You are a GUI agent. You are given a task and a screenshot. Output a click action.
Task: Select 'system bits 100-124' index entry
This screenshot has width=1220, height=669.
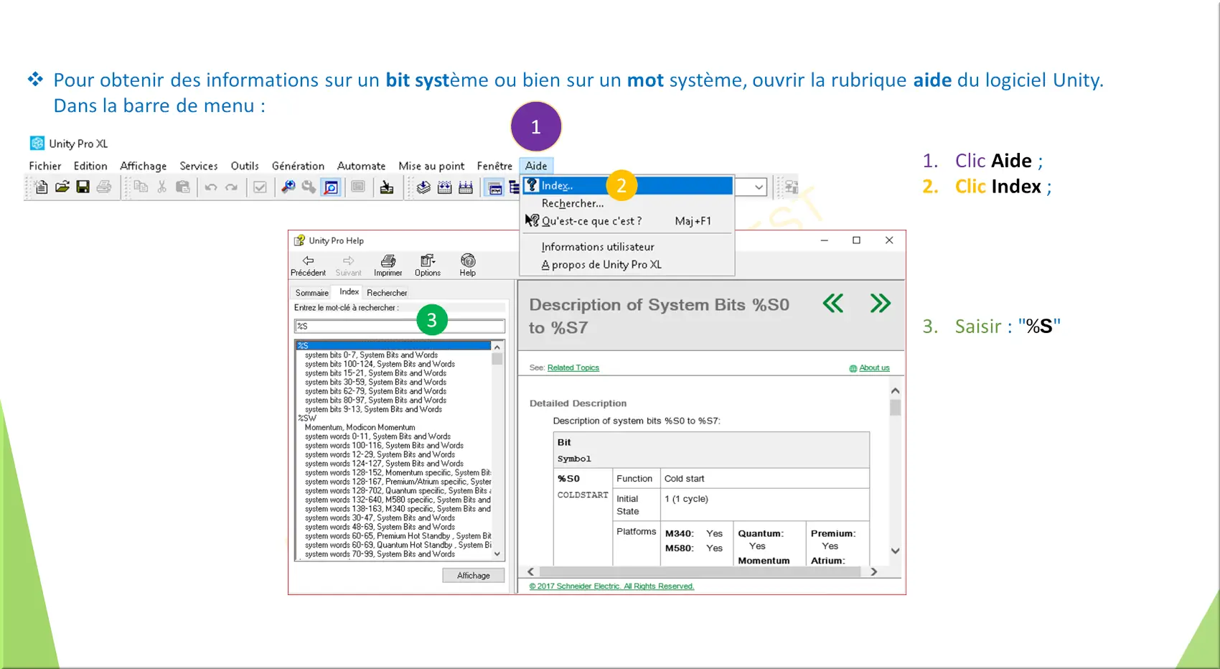click(380, 364)
